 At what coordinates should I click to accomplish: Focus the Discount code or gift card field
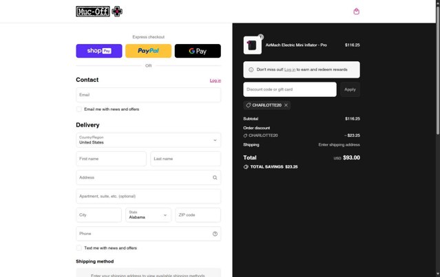[x=290, y=89]
